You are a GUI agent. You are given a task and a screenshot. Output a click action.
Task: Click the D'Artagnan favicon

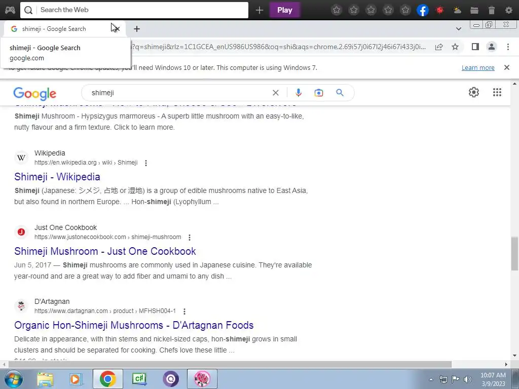pyautogui.click(x=21, y=306)
